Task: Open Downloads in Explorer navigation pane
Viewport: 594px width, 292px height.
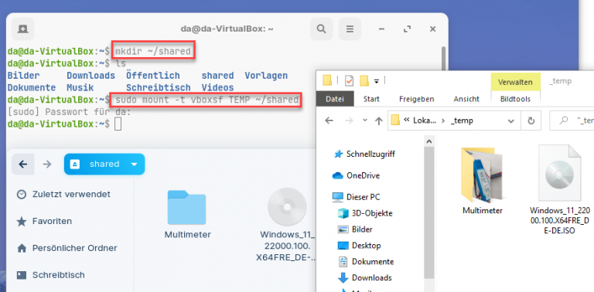Action: [366, 278]
